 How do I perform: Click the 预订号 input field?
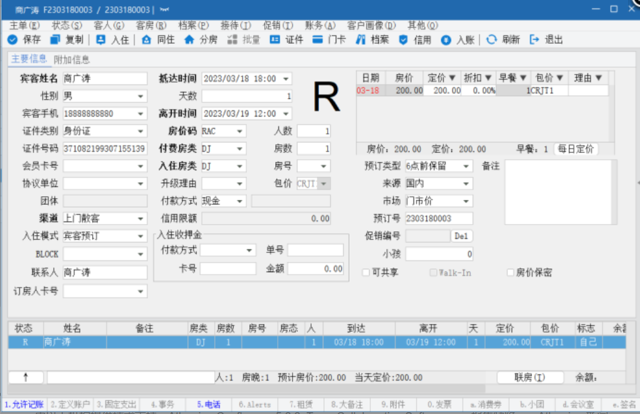click(x=439, y=218)
